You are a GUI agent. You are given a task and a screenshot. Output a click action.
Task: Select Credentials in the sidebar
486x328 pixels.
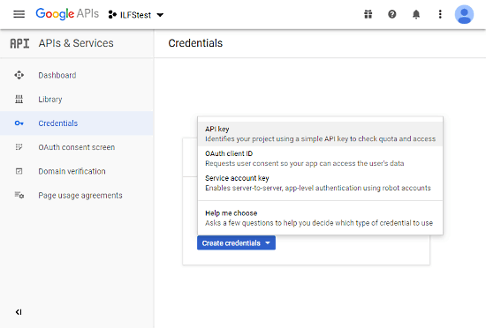[77, 123]
